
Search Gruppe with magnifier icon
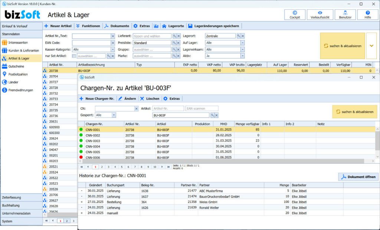pos(174,49)
